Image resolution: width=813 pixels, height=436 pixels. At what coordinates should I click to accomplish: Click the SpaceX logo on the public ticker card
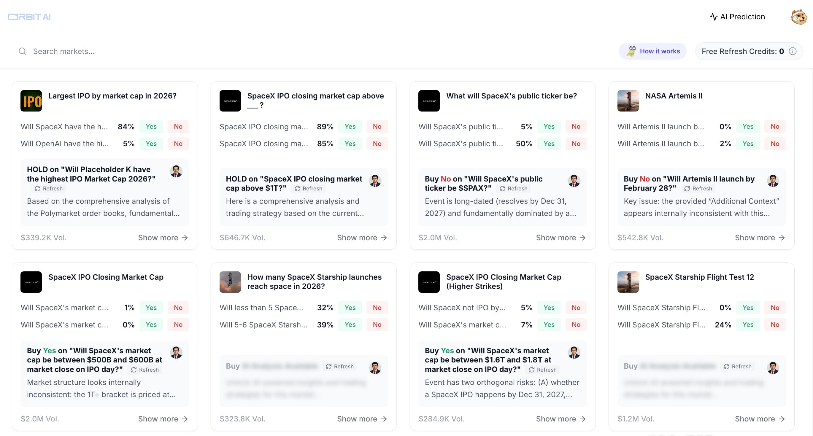pyautogui.click(x=429, y=101)
